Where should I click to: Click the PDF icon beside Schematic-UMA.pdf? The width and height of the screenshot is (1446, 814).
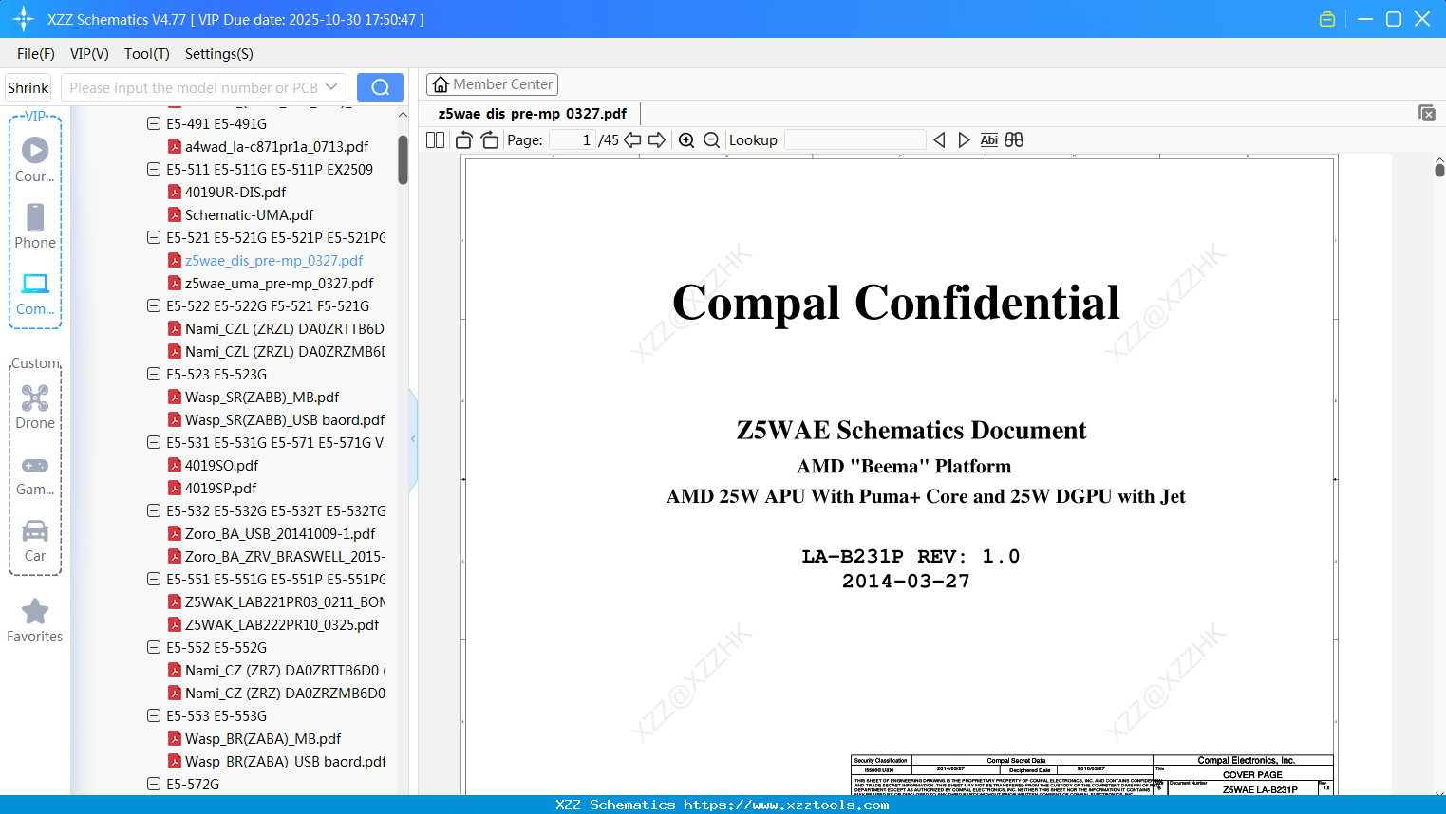pos(175,214)
